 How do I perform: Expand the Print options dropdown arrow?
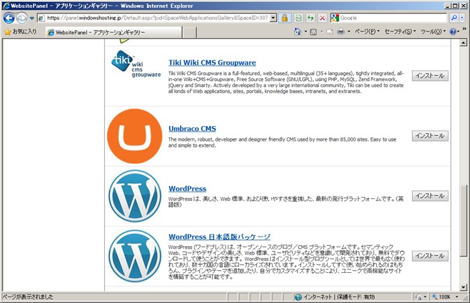tap(348, 32)
